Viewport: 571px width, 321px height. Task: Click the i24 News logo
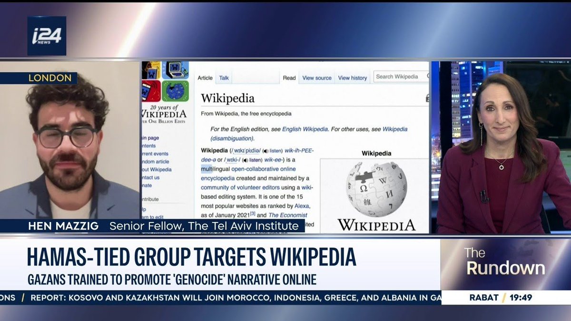click(x=47, y=36)
